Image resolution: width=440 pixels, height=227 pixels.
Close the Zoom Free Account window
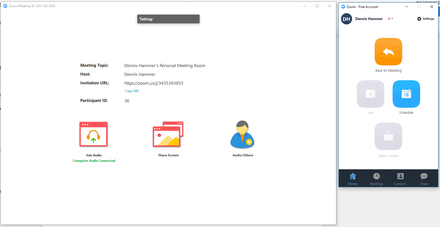tap(432, 7)
